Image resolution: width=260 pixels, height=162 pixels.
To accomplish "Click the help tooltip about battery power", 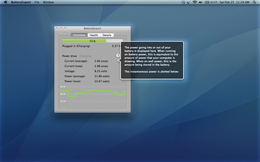I will click(x=152, y=60).
